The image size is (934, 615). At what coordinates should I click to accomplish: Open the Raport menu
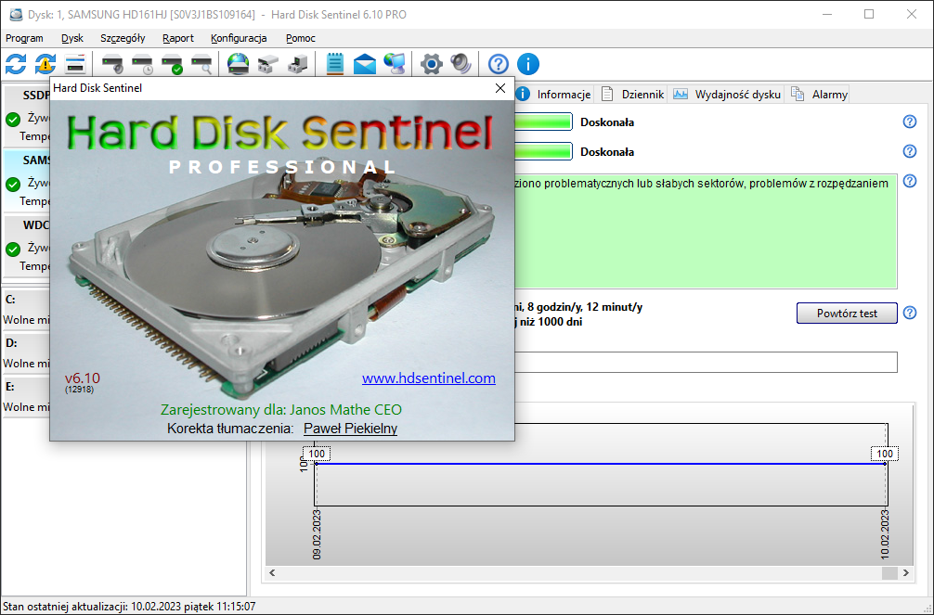point(178,38)
